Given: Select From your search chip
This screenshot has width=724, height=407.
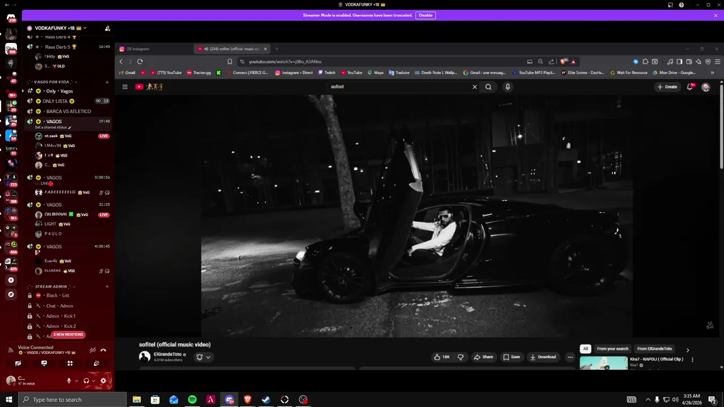Looking at the screenshot, I should (x=613, y=349).
